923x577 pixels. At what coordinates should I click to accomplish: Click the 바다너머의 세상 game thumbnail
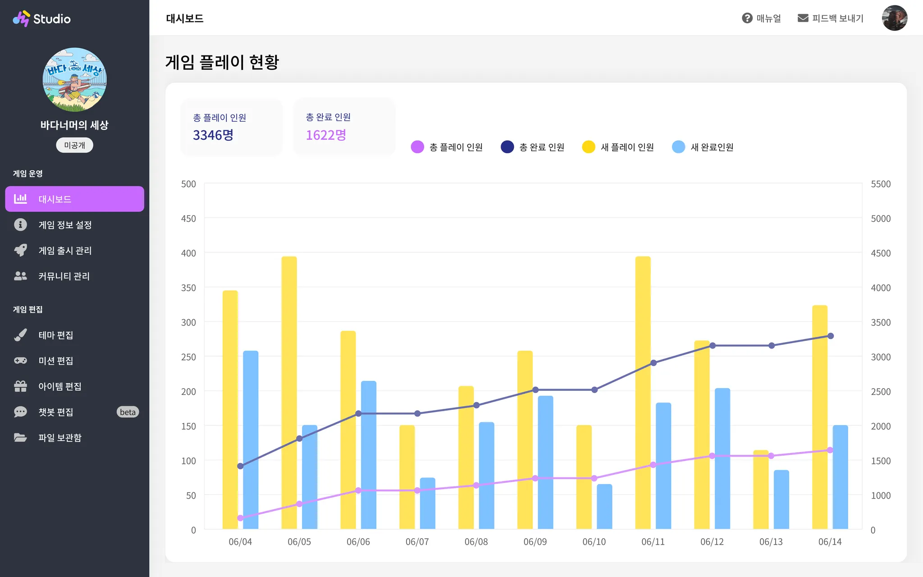click(x=74, y=80)
